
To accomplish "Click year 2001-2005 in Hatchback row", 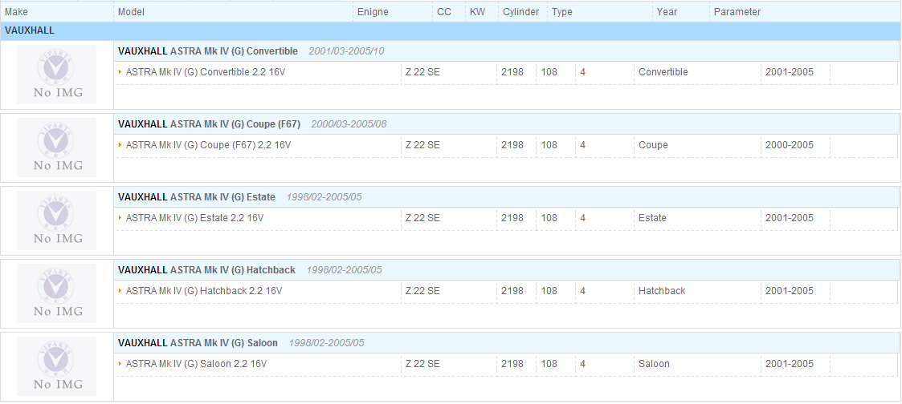I will click(x=790, y=291).
